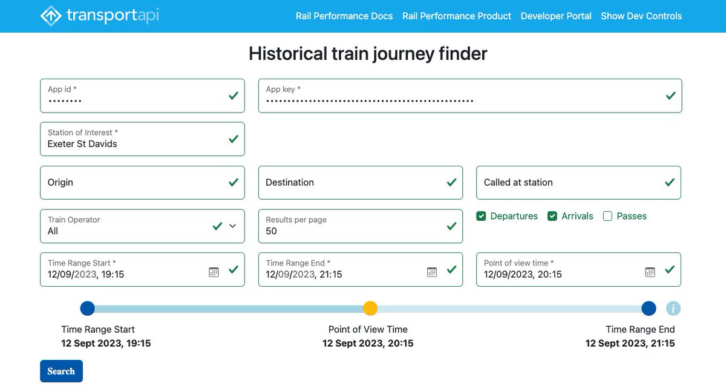726x392 pixels.
Task: Click the checkmark in Results per page field
Action: pyautogui.click(x=451, y=226)
